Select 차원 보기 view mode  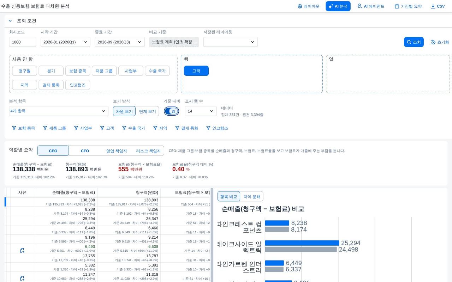[124, 111]
